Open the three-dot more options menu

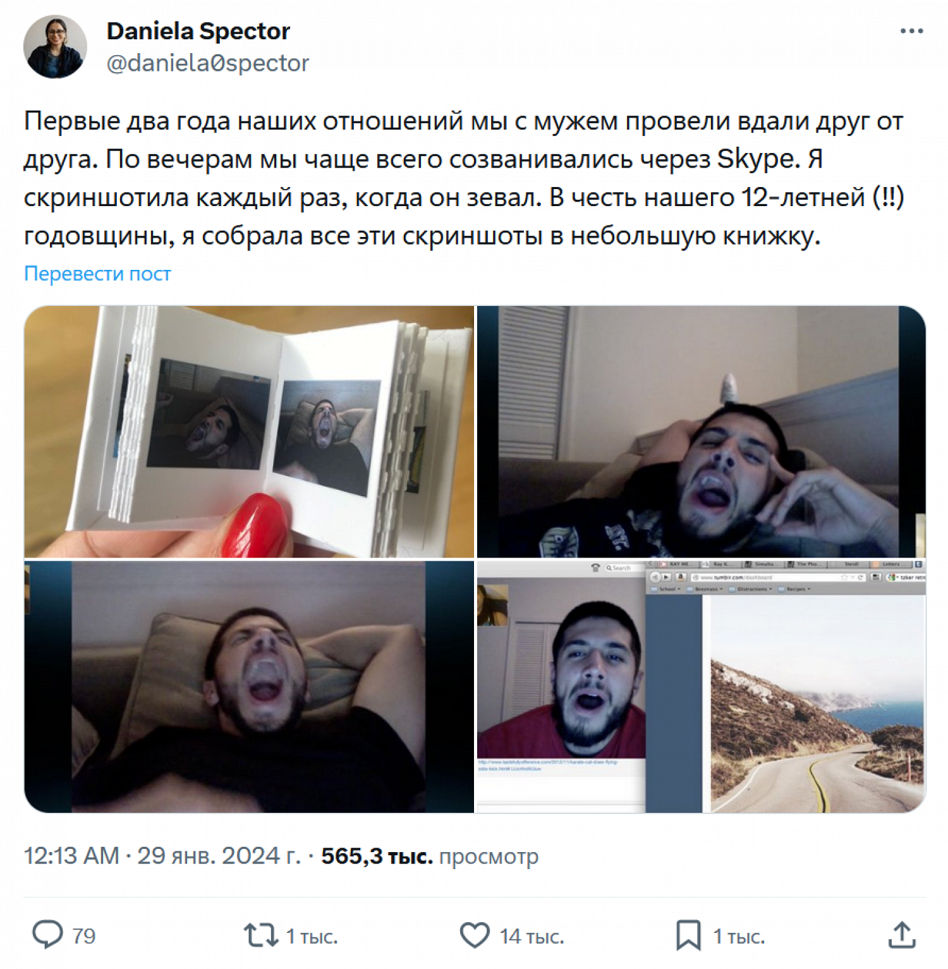[911, 31]
